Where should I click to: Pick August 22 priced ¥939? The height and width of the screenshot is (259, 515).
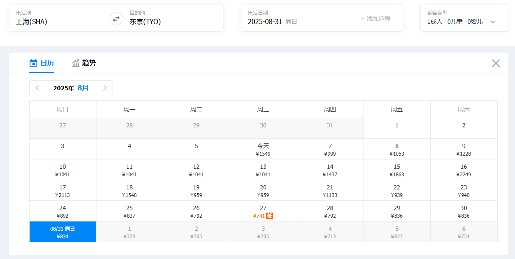point(397,191)
